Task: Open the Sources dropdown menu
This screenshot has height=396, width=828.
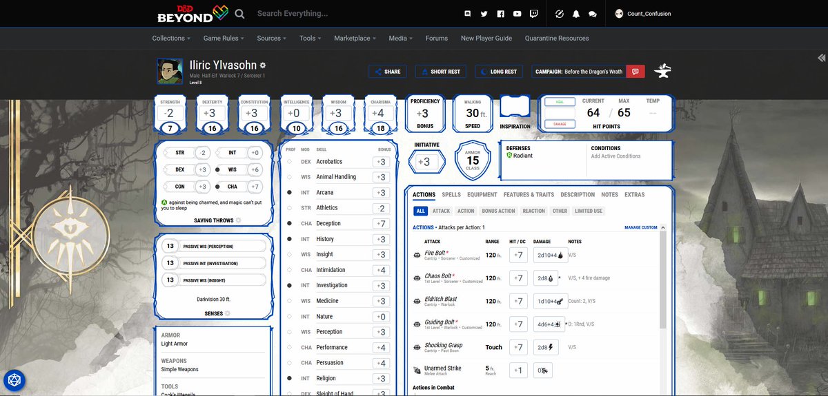Action: coord(272,39)
